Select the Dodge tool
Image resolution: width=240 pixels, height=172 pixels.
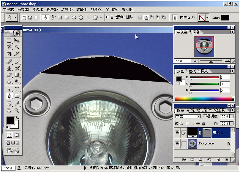17,82
